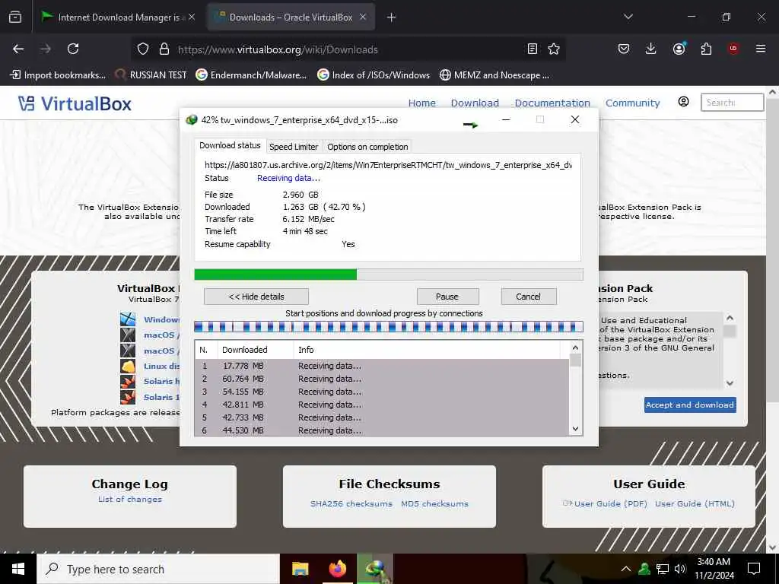The width and height of the screenshot is (779, 584).
Task: Open the Firefox account icon
Action: [x=679, y=49]
